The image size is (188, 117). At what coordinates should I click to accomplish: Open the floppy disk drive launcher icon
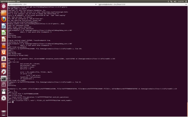coord(3,92)
